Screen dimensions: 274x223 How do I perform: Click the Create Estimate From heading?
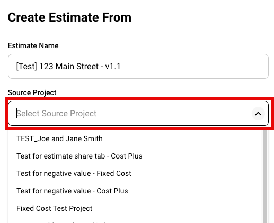point(69,17)
